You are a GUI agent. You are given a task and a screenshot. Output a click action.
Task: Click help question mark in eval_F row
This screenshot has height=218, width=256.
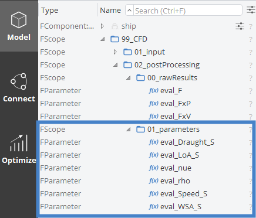(x=251, y=91)
